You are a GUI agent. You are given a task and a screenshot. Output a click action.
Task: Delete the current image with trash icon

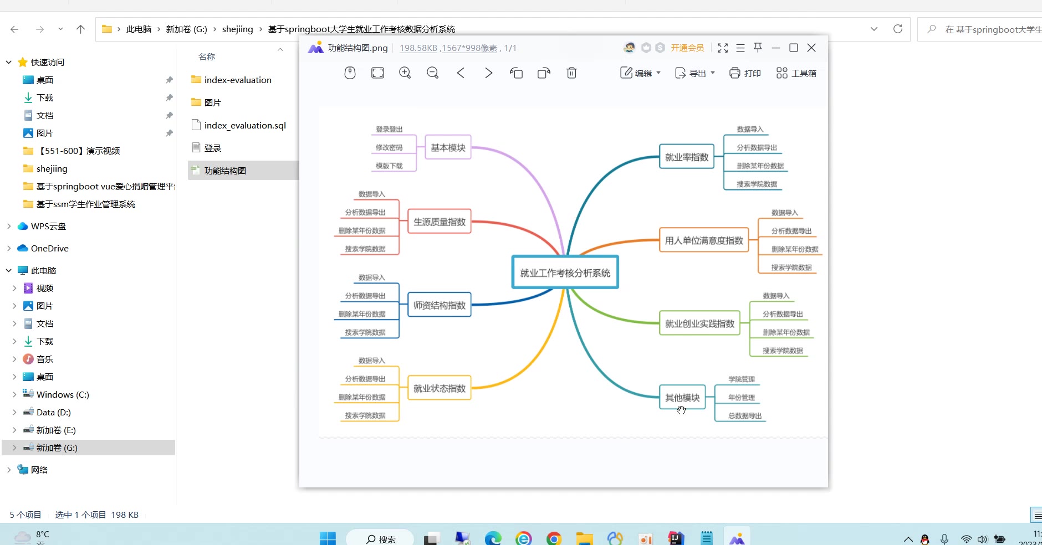coord(571,73)
